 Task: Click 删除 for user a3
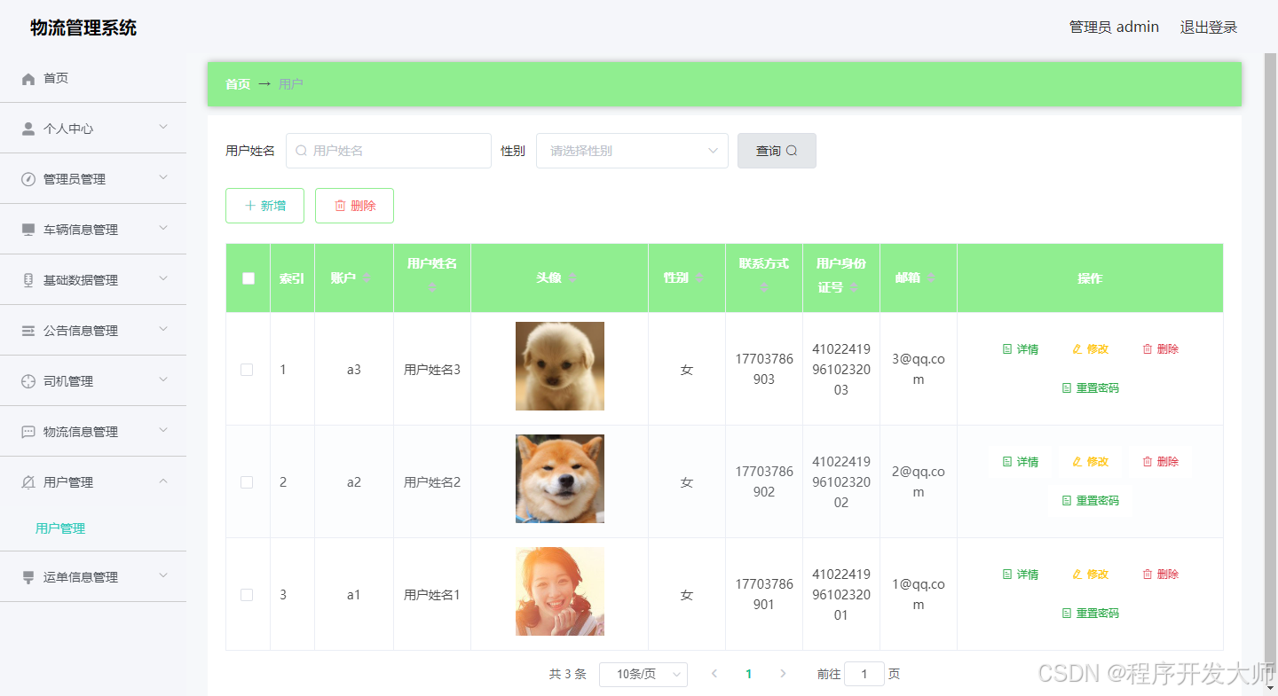coord(1160,349)
